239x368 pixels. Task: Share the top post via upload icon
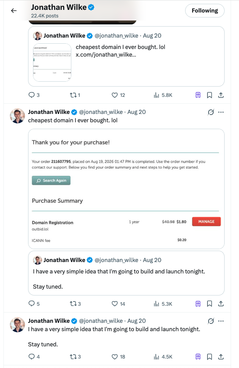221,95
